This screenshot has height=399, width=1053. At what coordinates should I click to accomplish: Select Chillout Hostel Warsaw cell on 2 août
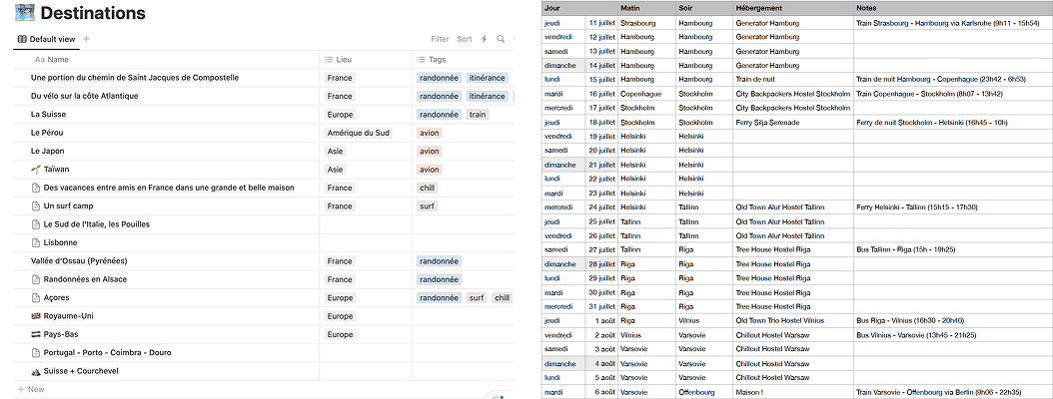[793, 334]
